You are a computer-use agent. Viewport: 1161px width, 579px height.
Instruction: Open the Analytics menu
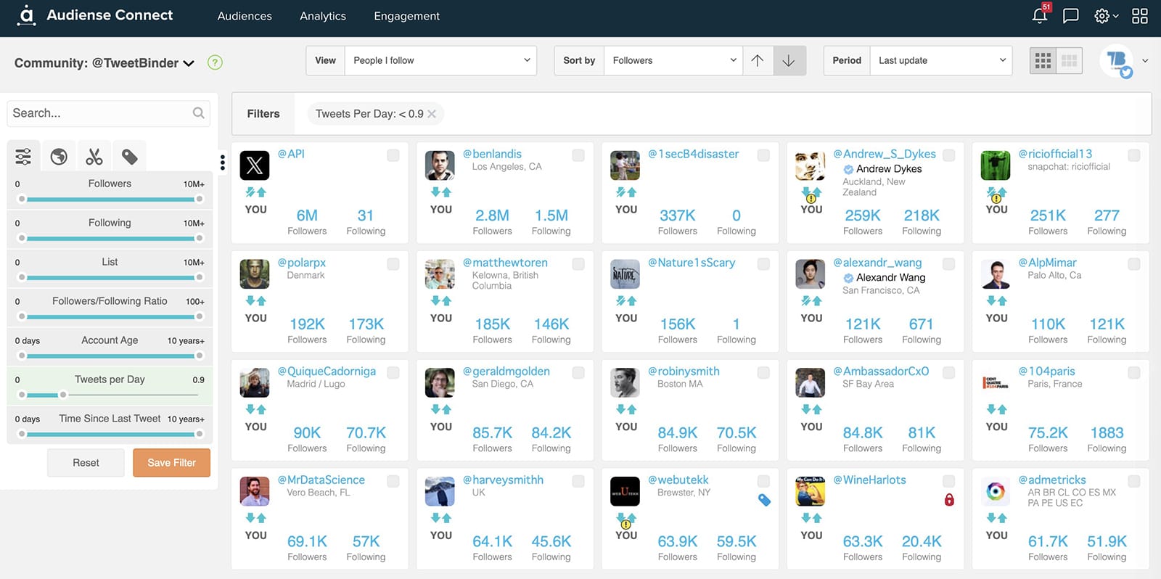point(323,16)
